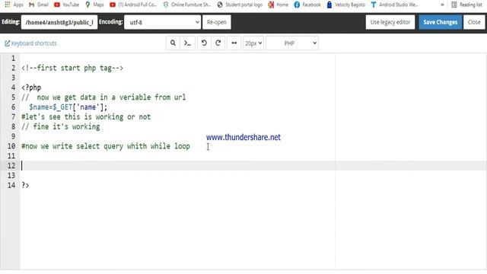
Task: Open the Android Studio We... bookmark
Action: (x=394, y=5)
